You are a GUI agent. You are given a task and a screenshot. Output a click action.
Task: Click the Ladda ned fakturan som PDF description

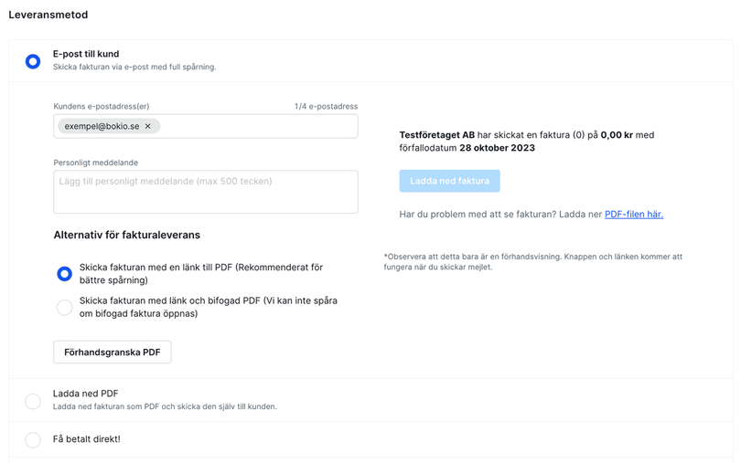[165, 406]
